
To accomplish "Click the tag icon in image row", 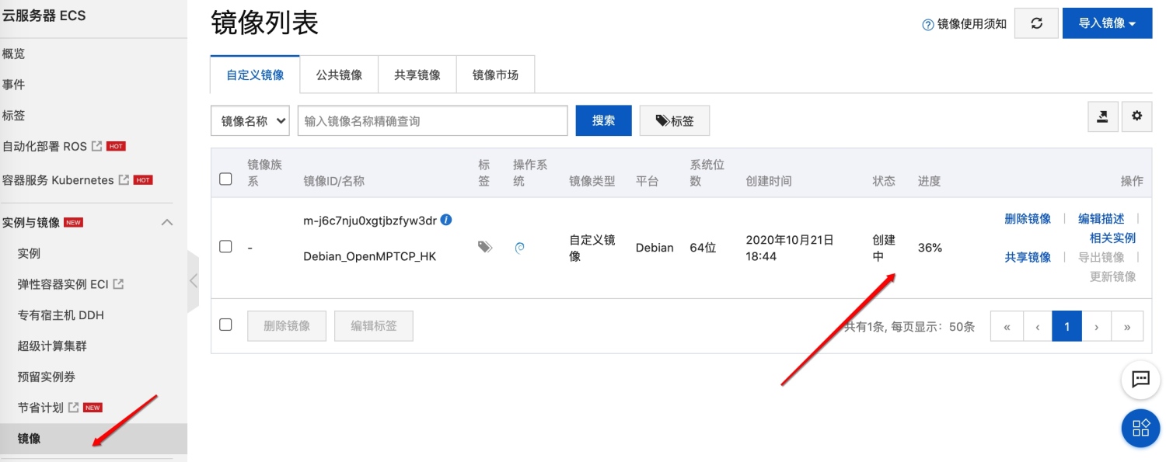I will pyautogui.click(x=485, y=247).
